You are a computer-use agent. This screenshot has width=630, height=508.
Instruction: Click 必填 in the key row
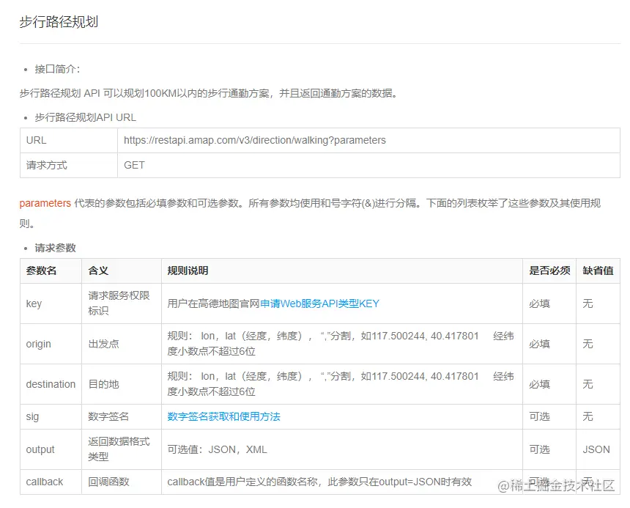(x=539, y=303)
